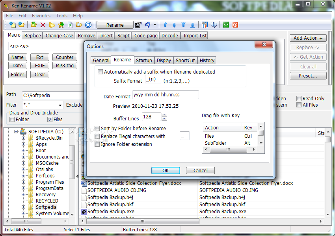The image size is (335, 236).
Task: Select the Change Case tab in main window
Action: tap(59, 36)
